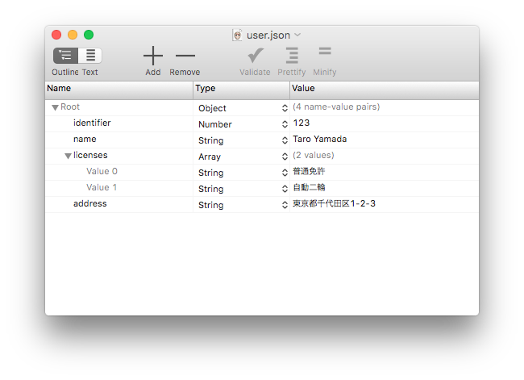
Task: Open Type dropdown for address row
Action: tap(285, 205)
